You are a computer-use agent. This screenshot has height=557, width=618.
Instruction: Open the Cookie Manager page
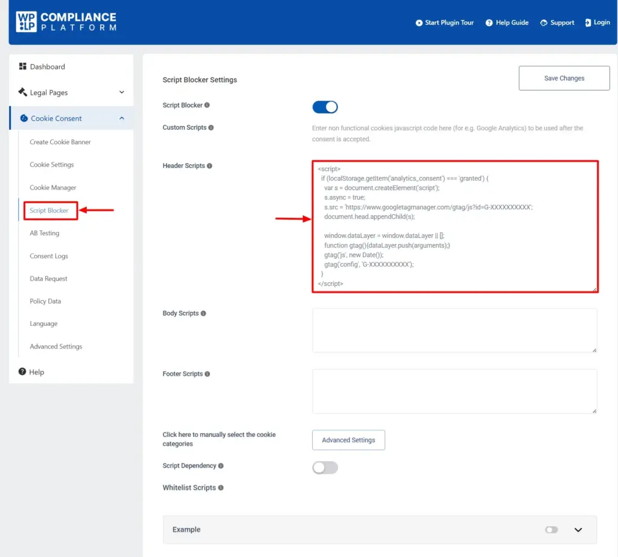pos(53,187)
